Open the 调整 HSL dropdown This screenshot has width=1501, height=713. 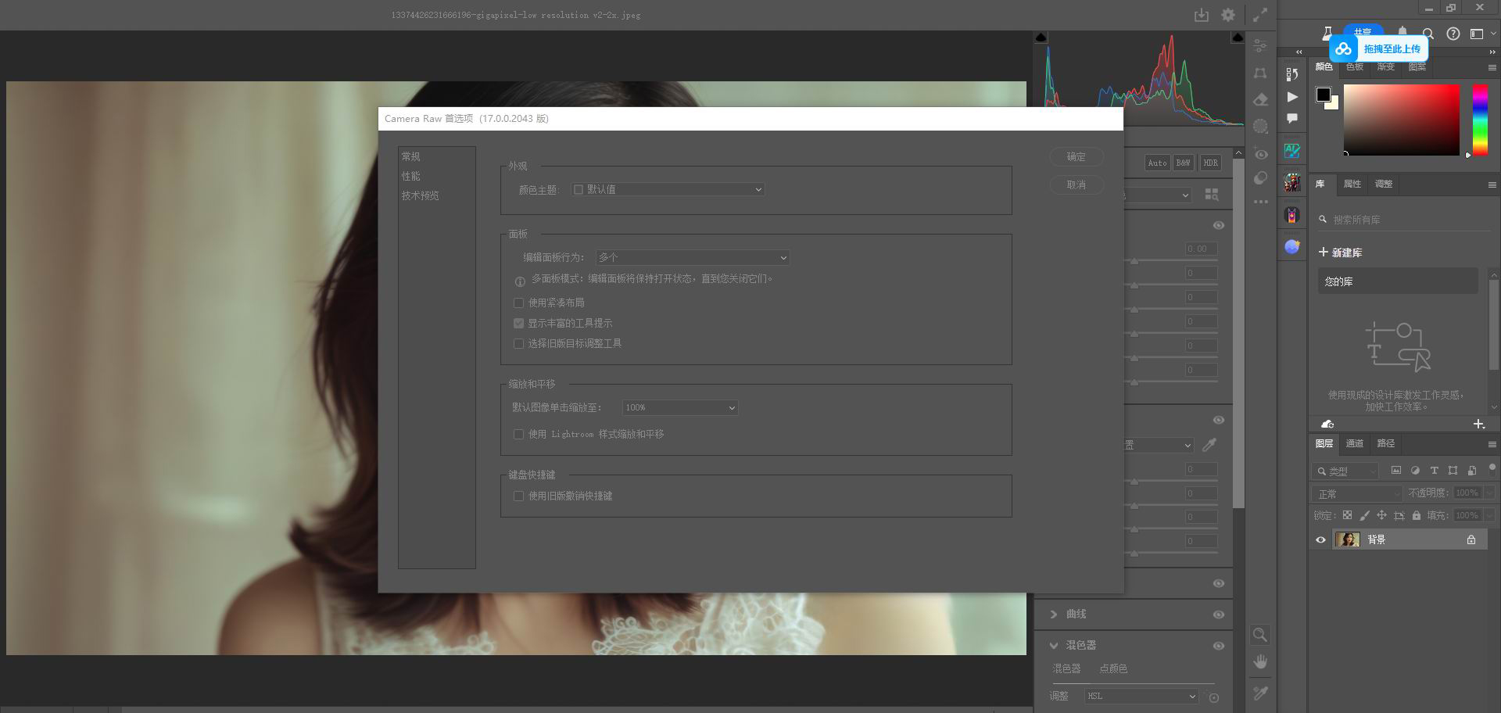(1141, 696)
